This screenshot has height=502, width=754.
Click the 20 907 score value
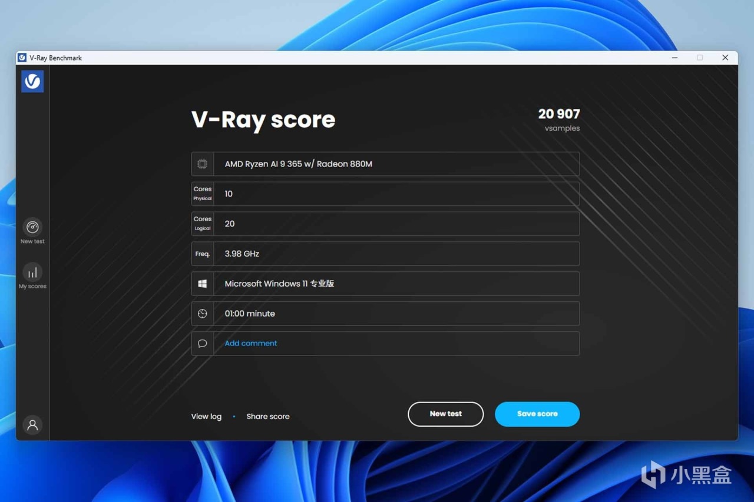[x=559, y=114]
